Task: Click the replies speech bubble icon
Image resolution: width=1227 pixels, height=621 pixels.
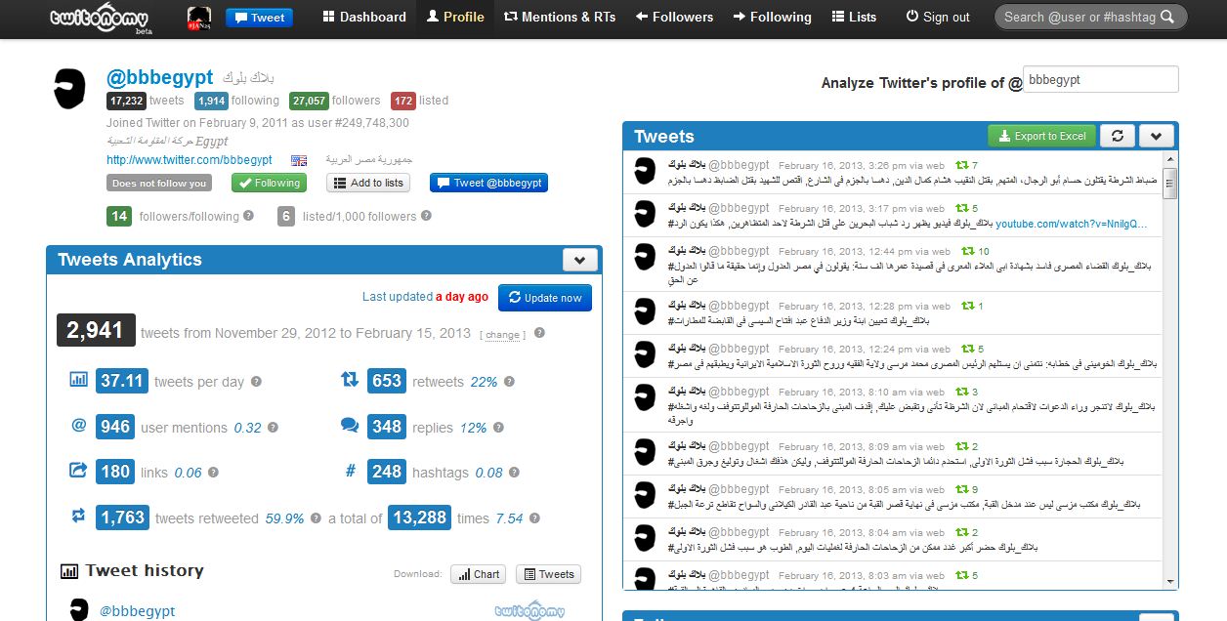Action: [x=350, y=426]
